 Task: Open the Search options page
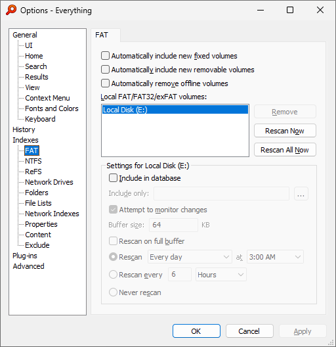[x=36, y=66]
